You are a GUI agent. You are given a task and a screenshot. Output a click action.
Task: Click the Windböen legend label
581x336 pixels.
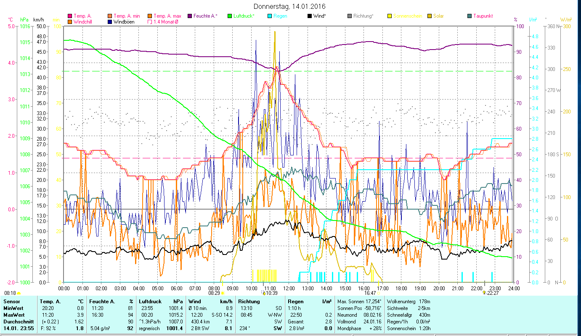(x=124, y=21)
